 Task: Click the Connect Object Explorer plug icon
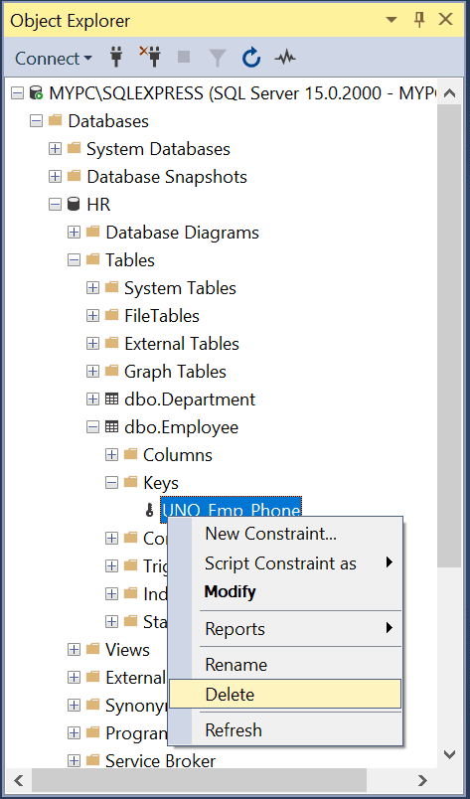116,58
